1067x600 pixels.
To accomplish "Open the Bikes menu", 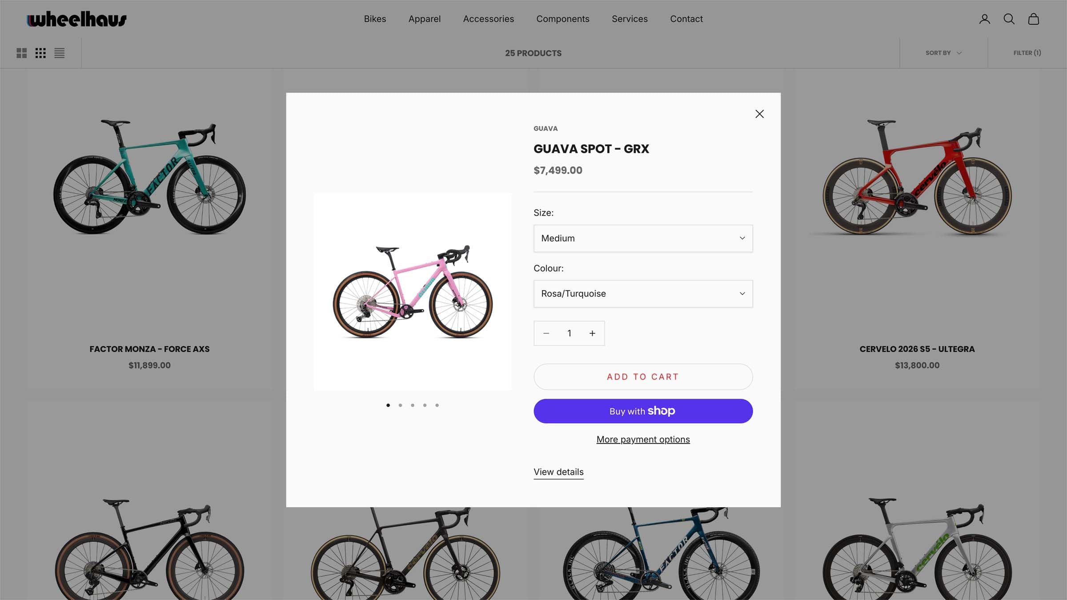I will [x=375, y=19].
